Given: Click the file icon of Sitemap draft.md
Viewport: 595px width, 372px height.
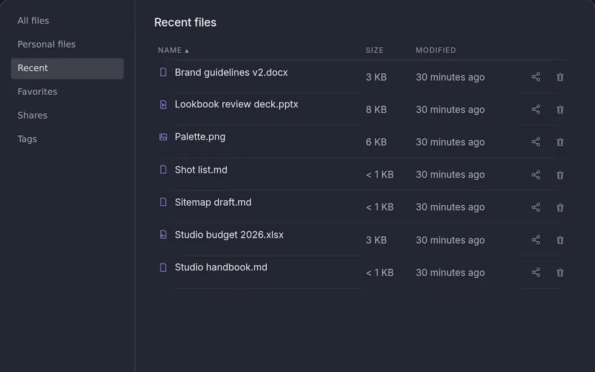Looking at the screenshot, I should (163, 202).
